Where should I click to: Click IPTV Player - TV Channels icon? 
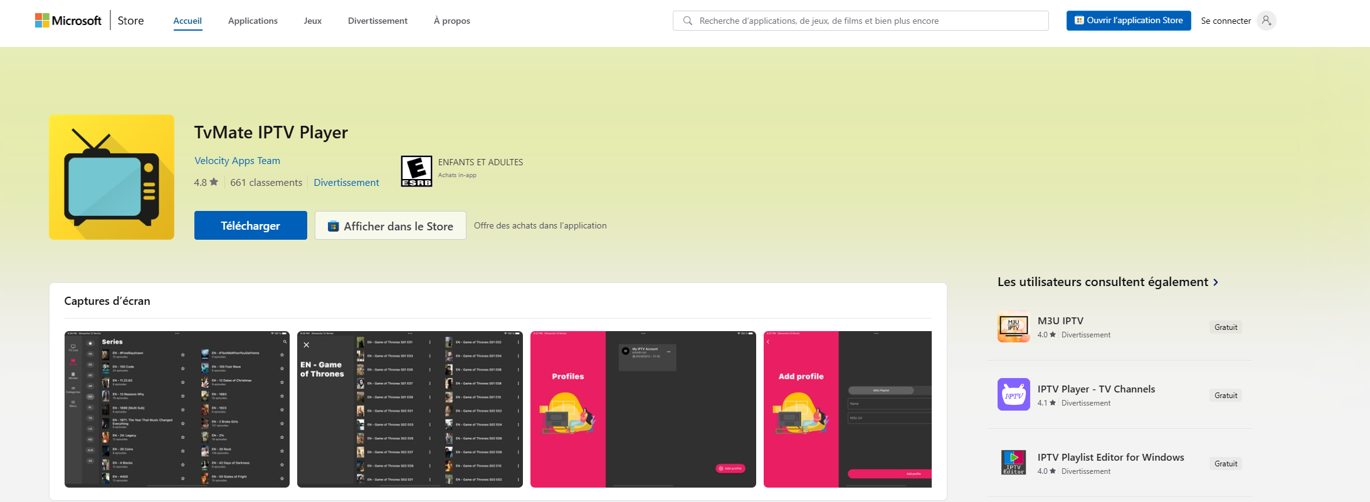pyautogui.click(x=1014, y=394)
